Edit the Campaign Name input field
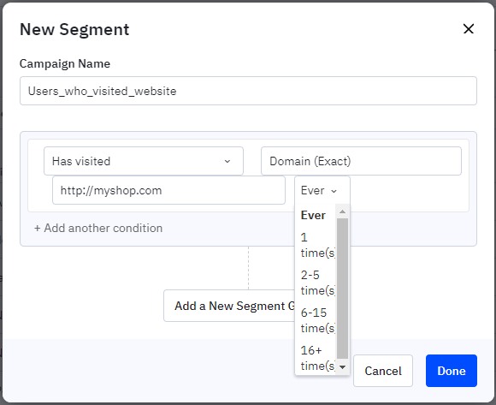 pos(248,91)
